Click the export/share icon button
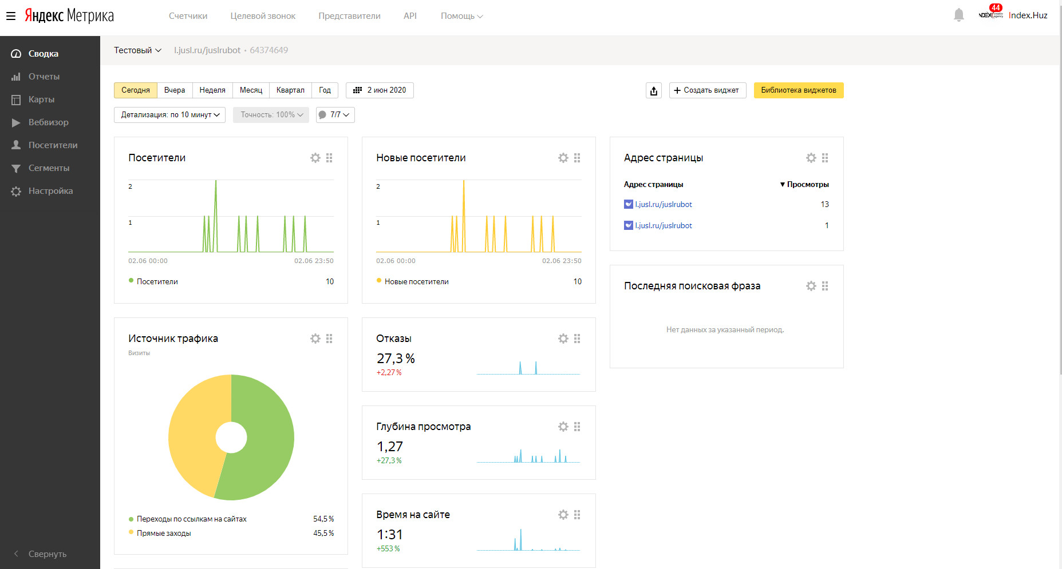This screenshot has height=569, width=1062. [x=654, y=90]
